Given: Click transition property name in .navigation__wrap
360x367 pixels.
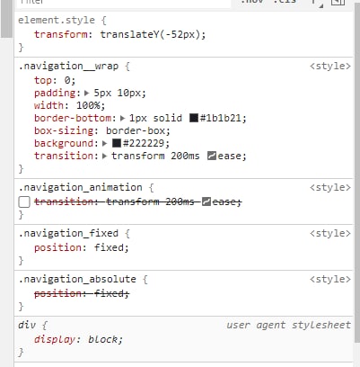Looking at the screenshot, I should (x=64, y=156).
